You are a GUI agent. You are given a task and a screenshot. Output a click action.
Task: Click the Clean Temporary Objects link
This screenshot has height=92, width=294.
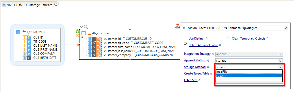pos(249,39)
